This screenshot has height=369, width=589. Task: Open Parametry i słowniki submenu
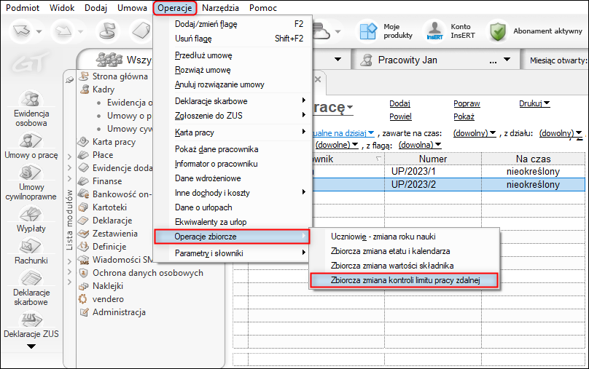pyautogui.click(x=241, y=253)
